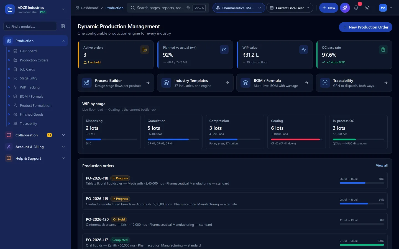Click the In-process QC green load bar
This screenshot has width=399, height=249.
point(344,139)
